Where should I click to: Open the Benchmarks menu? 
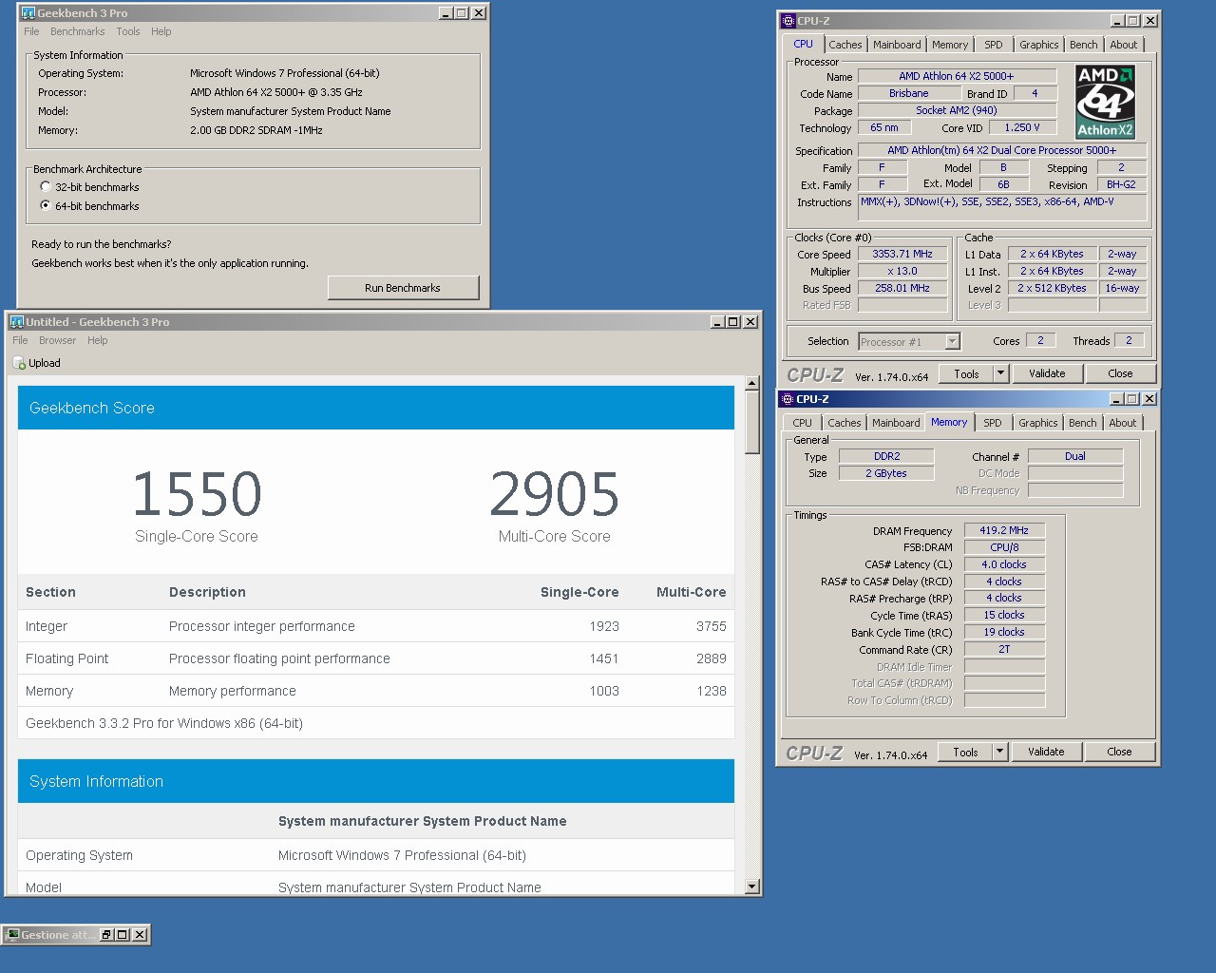pyautogui.click(x=77, y=32)
